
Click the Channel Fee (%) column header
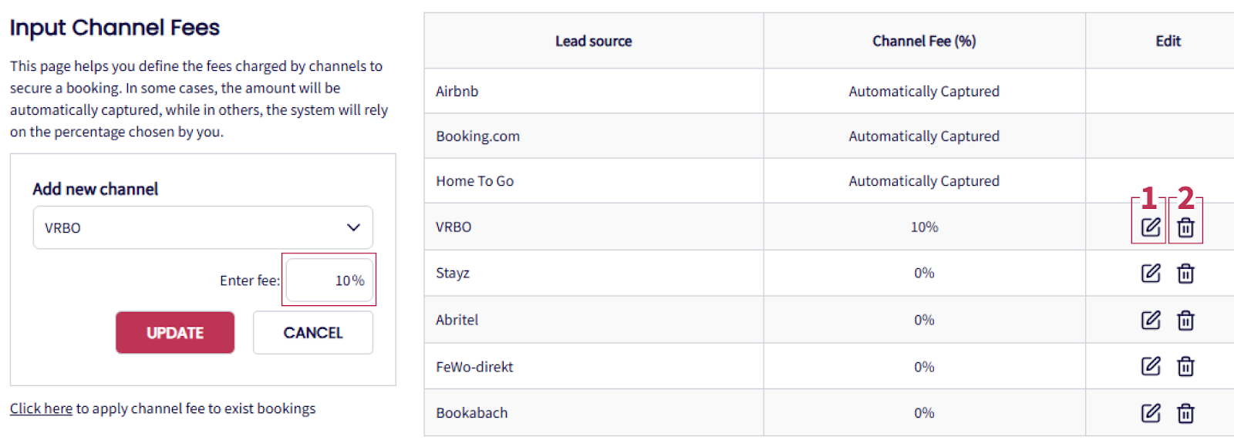point(924,41)
